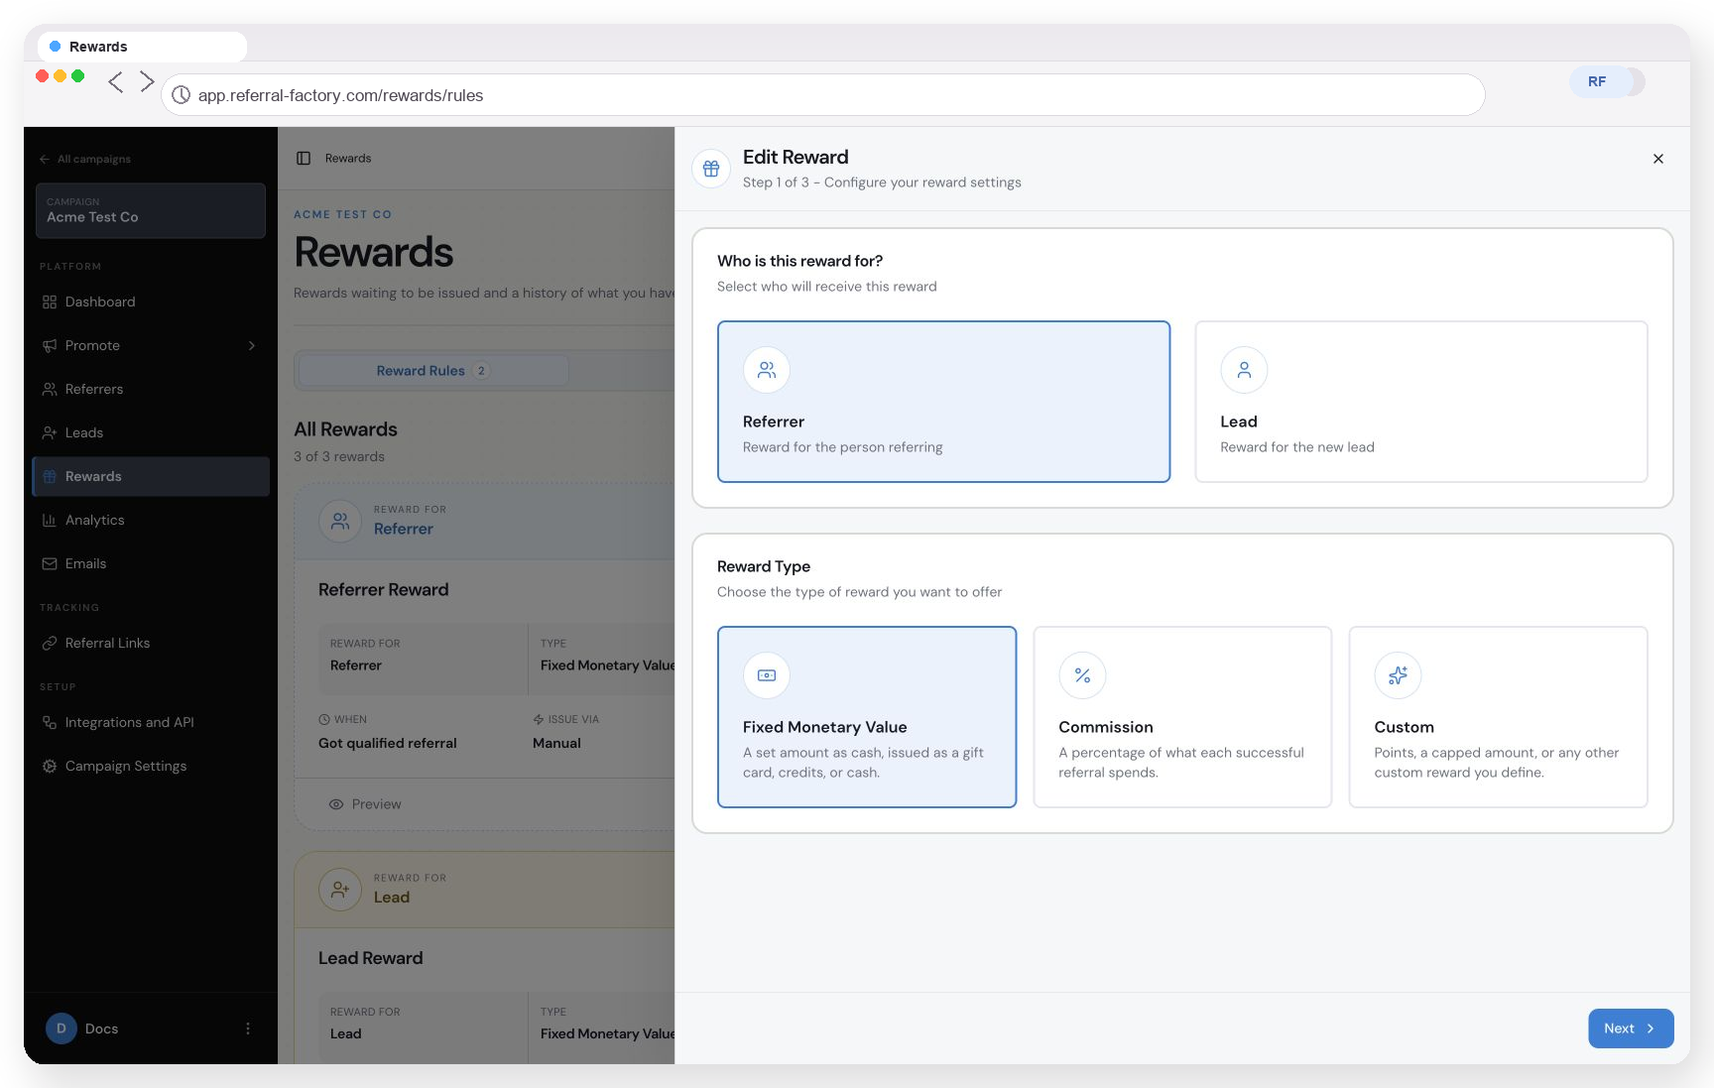Screen dimensions: 1714x1088
Task: Click the Referrer Reward heading
Action: point(384,590)
